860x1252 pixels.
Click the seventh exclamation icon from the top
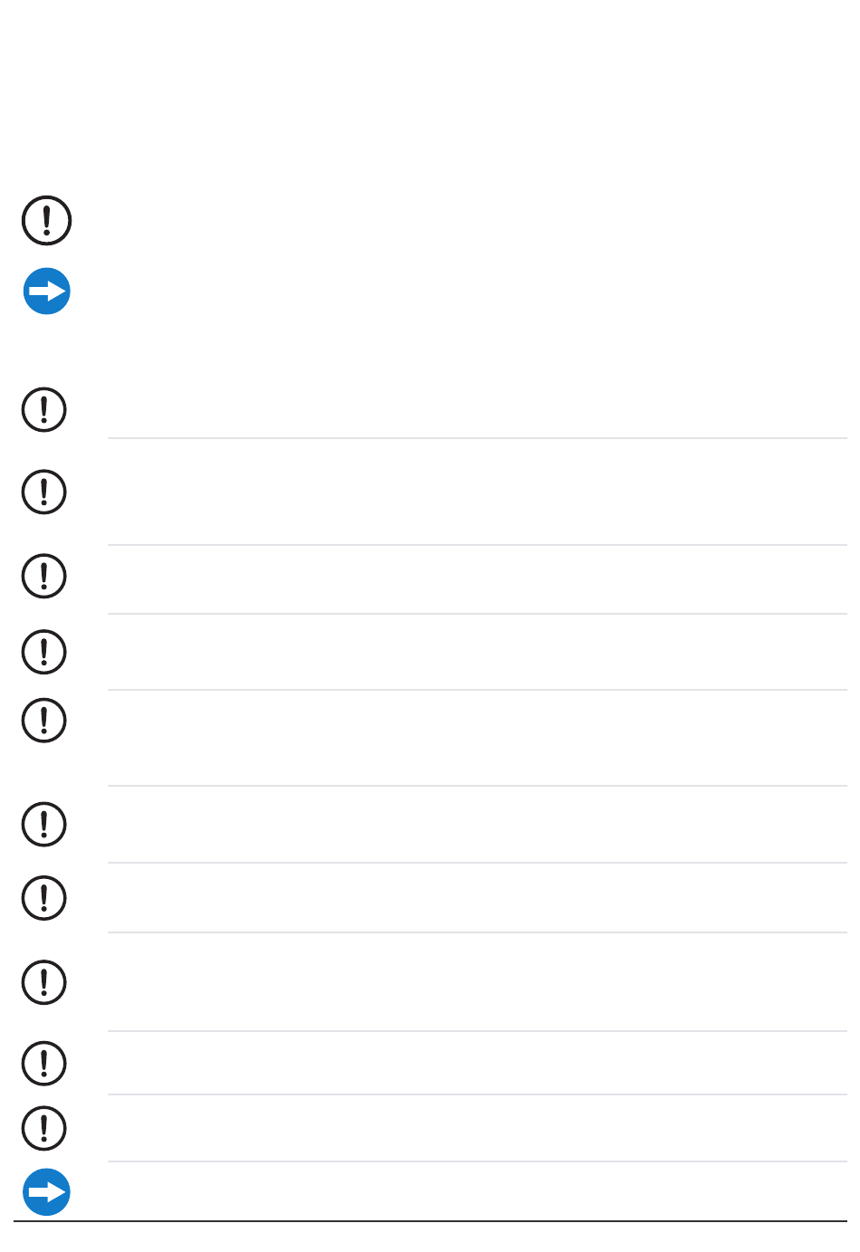[x=44, y=824]
